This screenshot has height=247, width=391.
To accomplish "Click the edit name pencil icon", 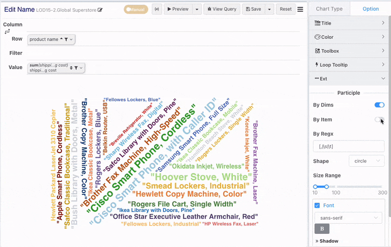I will [x=100, y=10].
